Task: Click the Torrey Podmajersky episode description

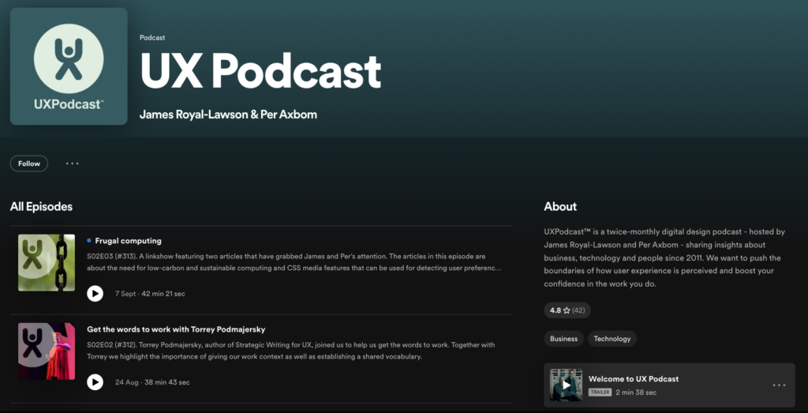Action: click(x=291, y=351)
